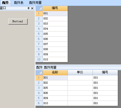Click the 单价 column header
Screen dimensions: 121x108
click(80, 73)
